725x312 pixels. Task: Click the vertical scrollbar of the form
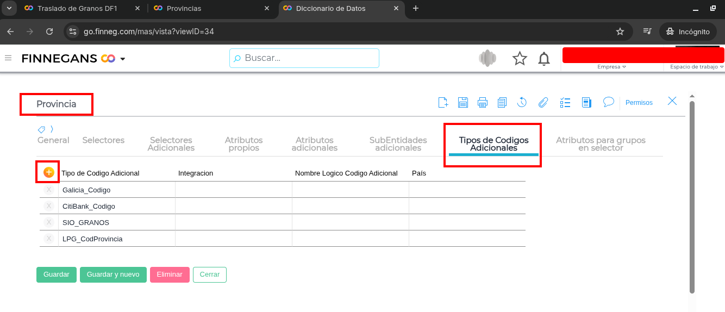click(692, 196)
